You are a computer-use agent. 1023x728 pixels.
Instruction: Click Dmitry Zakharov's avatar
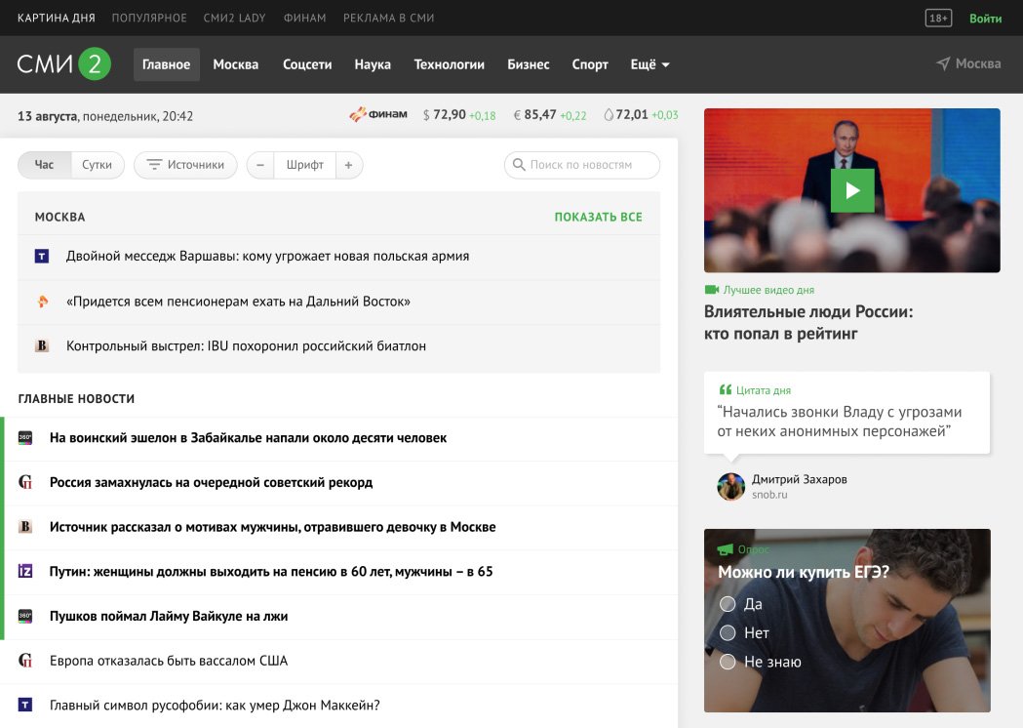[730, 487]
